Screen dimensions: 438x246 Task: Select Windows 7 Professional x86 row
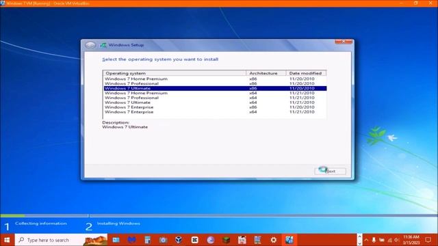tap(215, 83)
